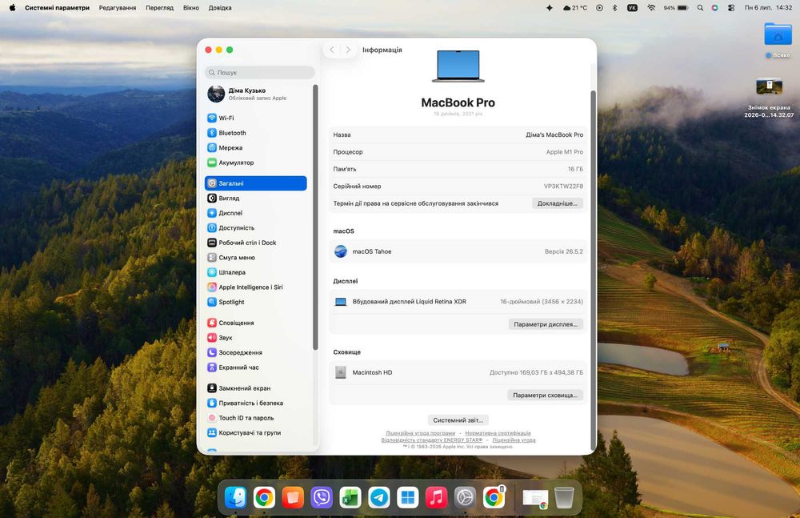Viewport: 800px width, 518px height.
Task: Open ENERGY STAR compliance link
Action: (x=432, y=440)
